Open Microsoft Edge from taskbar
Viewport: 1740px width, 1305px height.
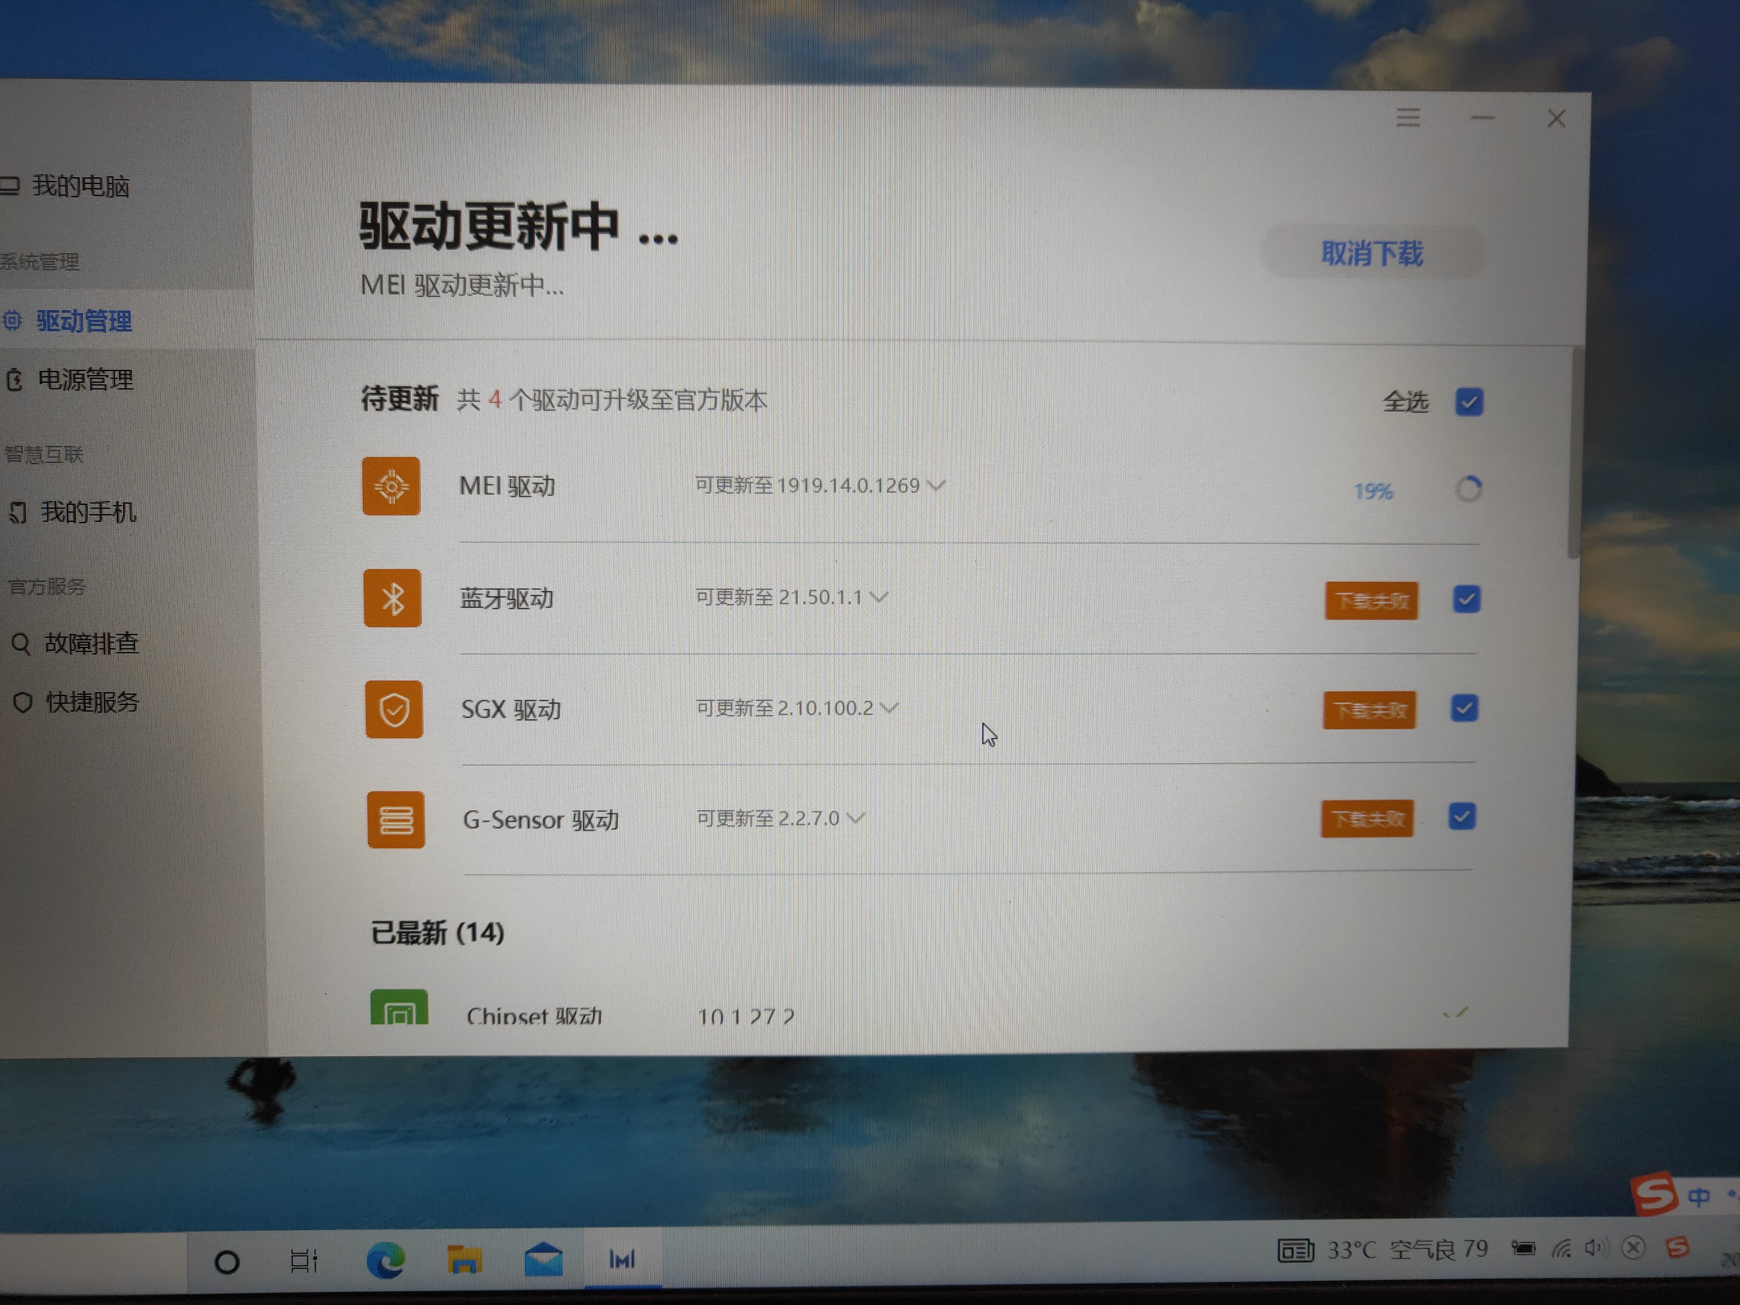(386, 1260)
